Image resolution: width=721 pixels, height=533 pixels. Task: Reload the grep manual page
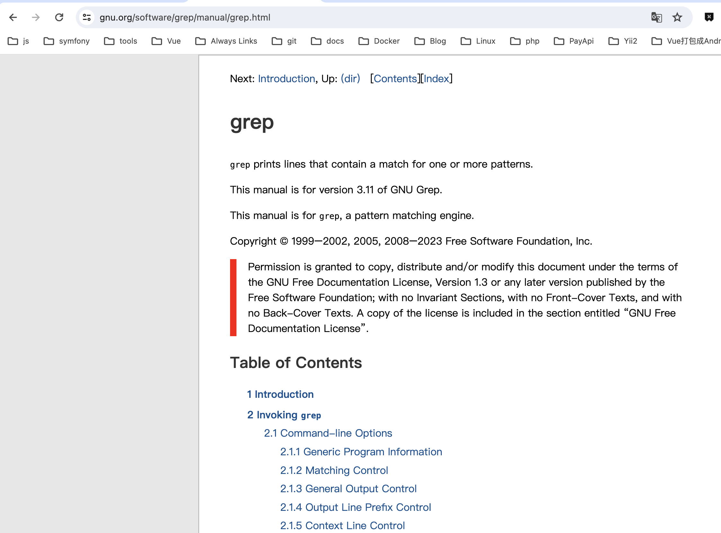[x=59, y=17]
